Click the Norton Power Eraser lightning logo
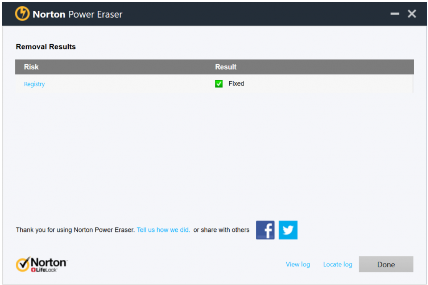This screenshot has height=285, width=428. [x=22, y=14]
